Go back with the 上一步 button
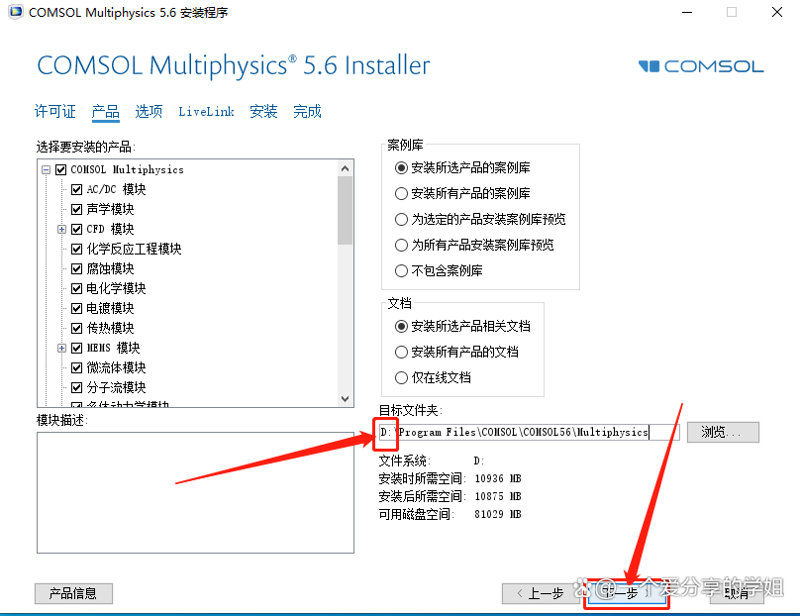Screen dimensions: 800x616 tap(541, 593)
